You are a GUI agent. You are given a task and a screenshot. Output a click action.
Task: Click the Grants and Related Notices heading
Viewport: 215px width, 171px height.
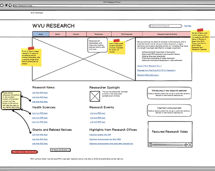(x=52, y=130)
